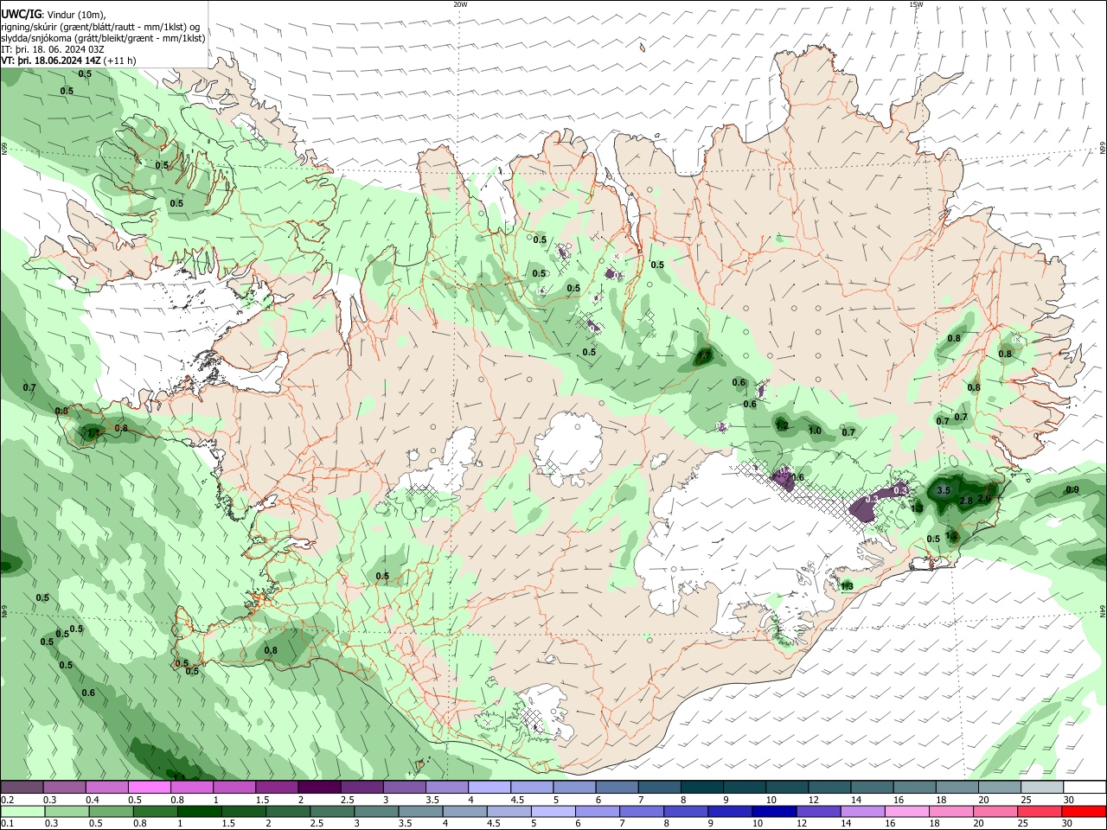The height and width of the screenshot is (830, 1107).
Task: Click the dark navy blue legend swatch labeled 10
Action: click(x=774, y=812)
